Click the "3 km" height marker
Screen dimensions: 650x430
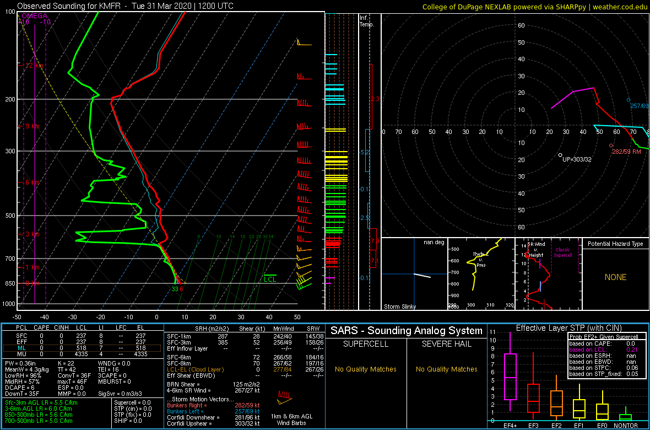point(31,234)
